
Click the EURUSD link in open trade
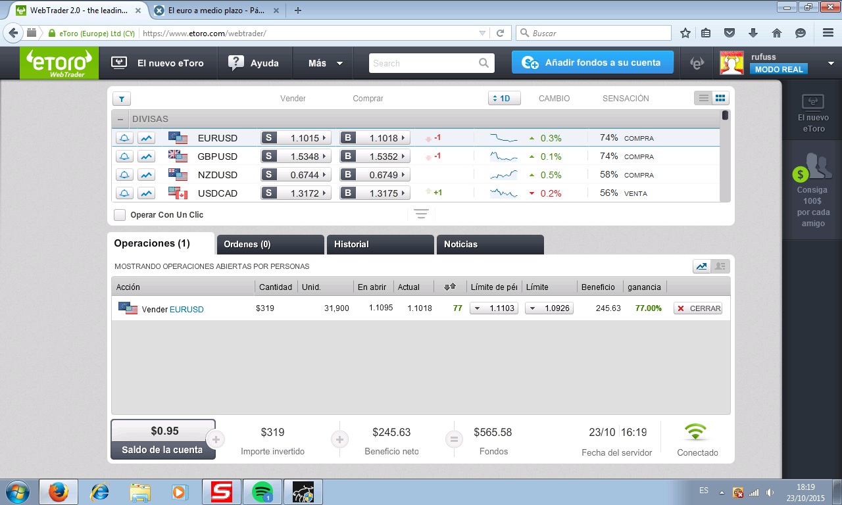(x=187, y=309)
